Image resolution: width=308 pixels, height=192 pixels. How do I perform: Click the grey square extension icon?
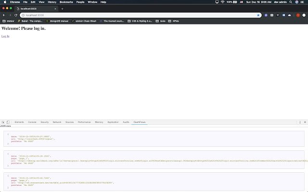pos(272,15)
